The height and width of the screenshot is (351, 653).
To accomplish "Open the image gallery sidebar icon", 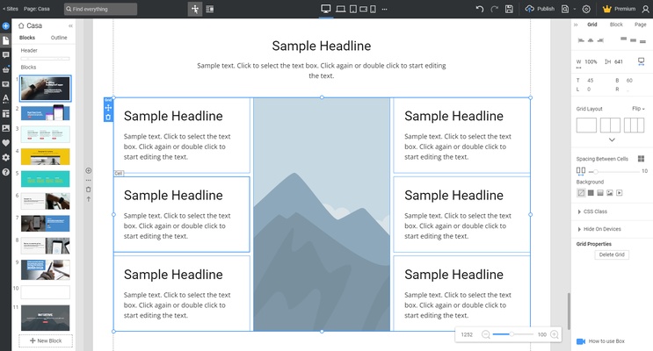I will 5,128.
